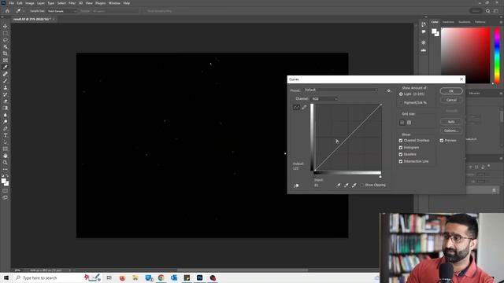Viewport: 504px width, 283px height.
Task: Click the Home icon in options bar
Action: pos(7,11)
